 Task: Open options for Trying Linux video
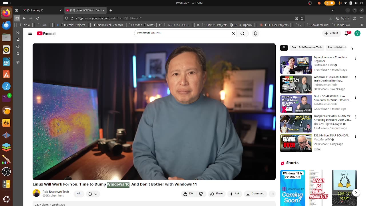pyautogui.click(x=355, y=58)
